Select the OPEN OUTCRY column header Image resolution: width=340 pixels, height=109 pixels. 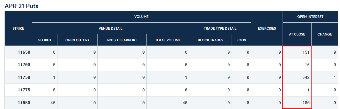click(x=77, y=40)
